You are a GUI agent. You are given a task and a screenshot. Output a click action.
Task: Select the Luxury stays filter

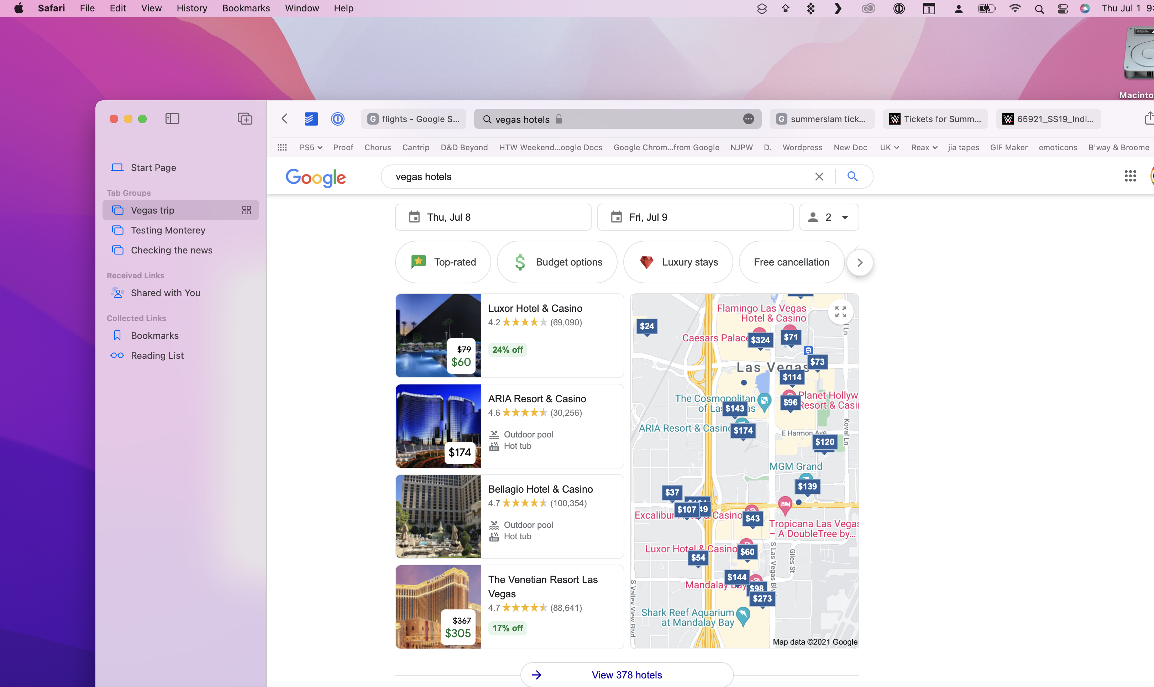tap(678, 262)
